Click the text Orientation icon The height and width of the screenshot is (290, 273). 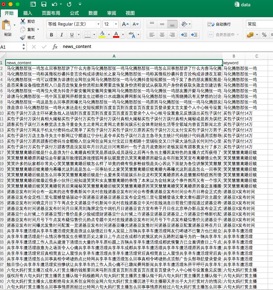(x=184, y=24)
